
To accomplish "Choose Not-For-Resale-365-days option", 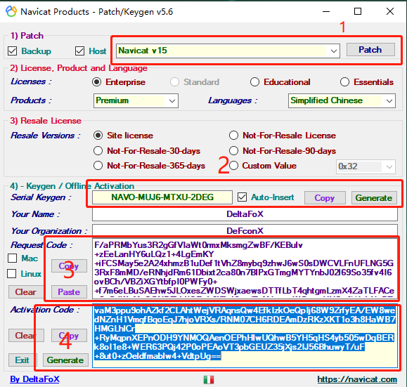I will [98, 166].
